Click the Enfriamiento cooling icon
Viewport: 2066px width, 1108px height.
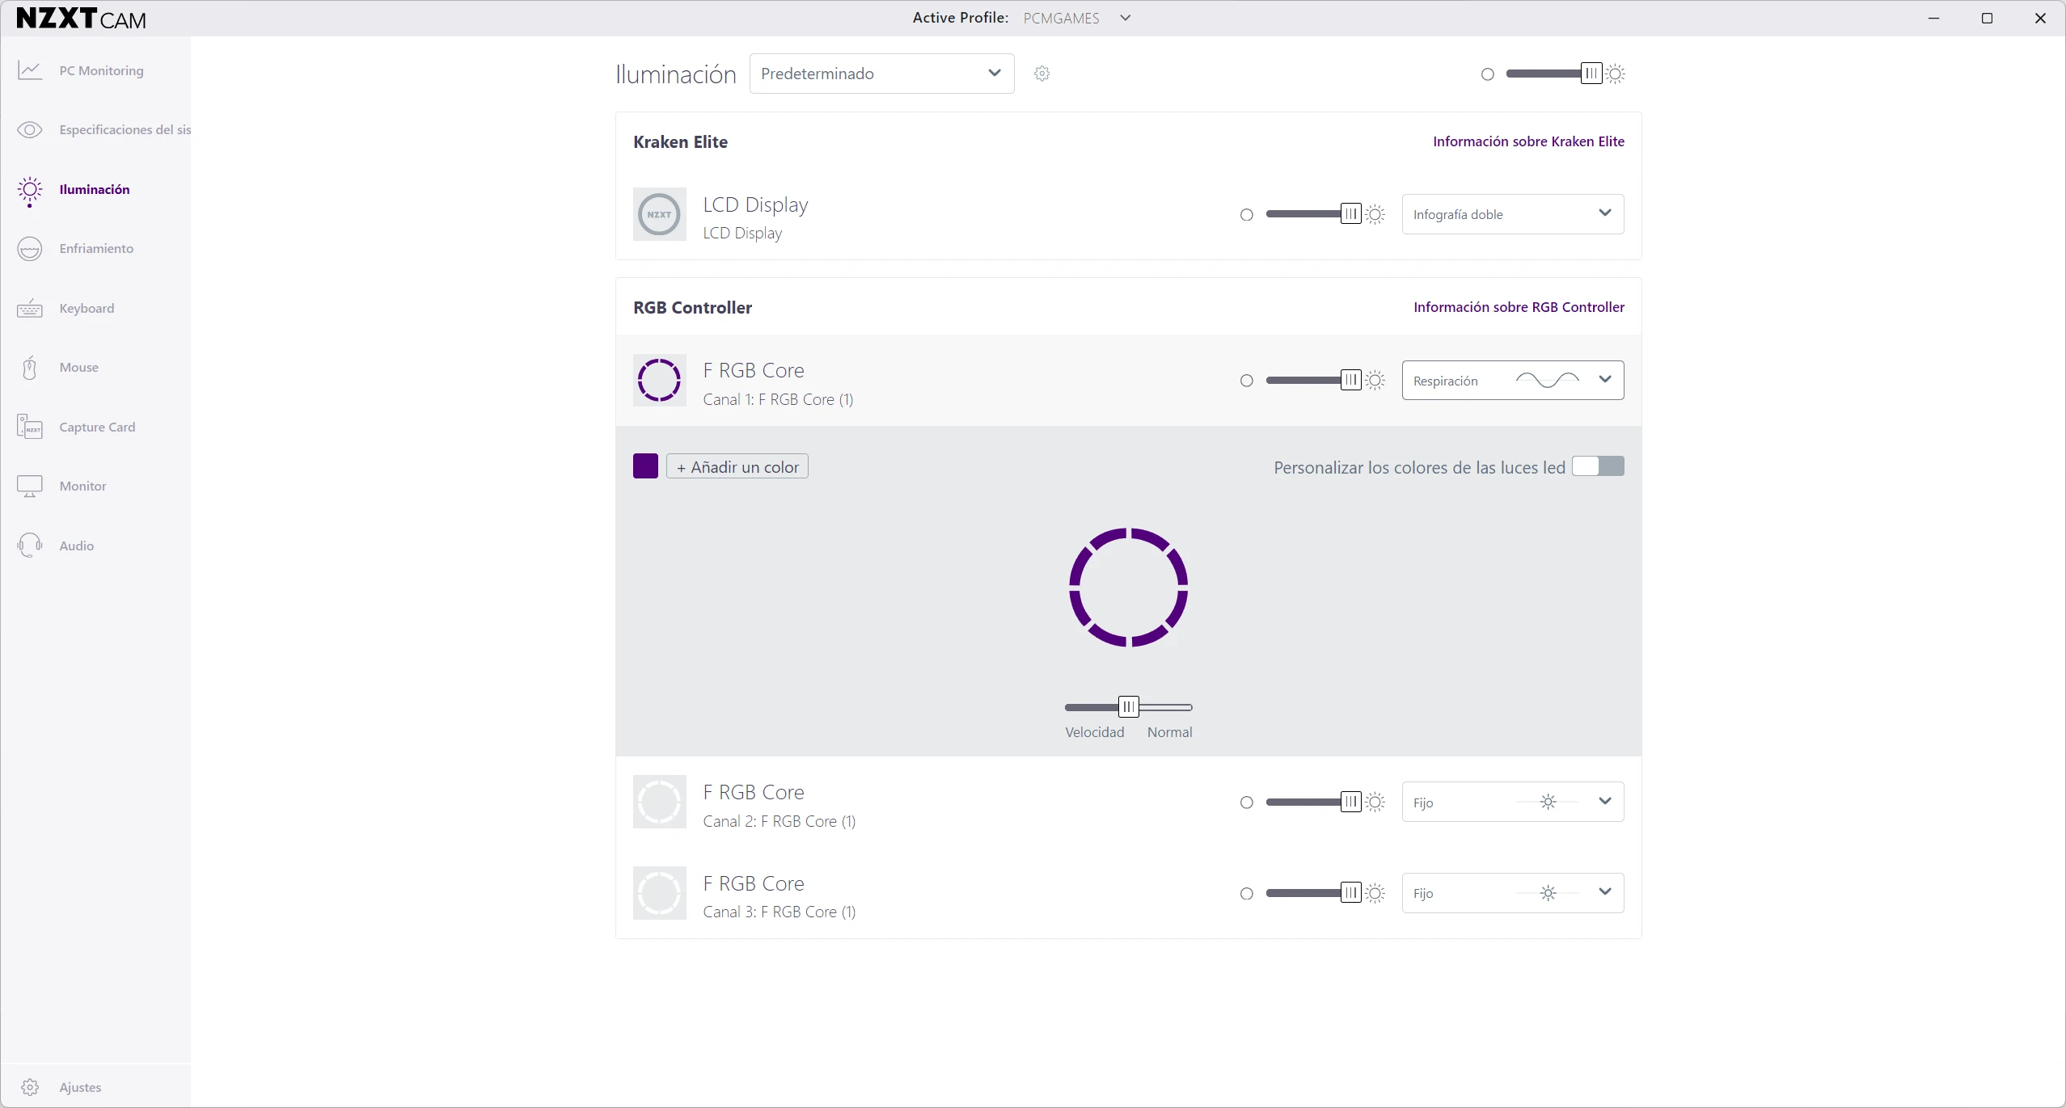pos(30,249)
